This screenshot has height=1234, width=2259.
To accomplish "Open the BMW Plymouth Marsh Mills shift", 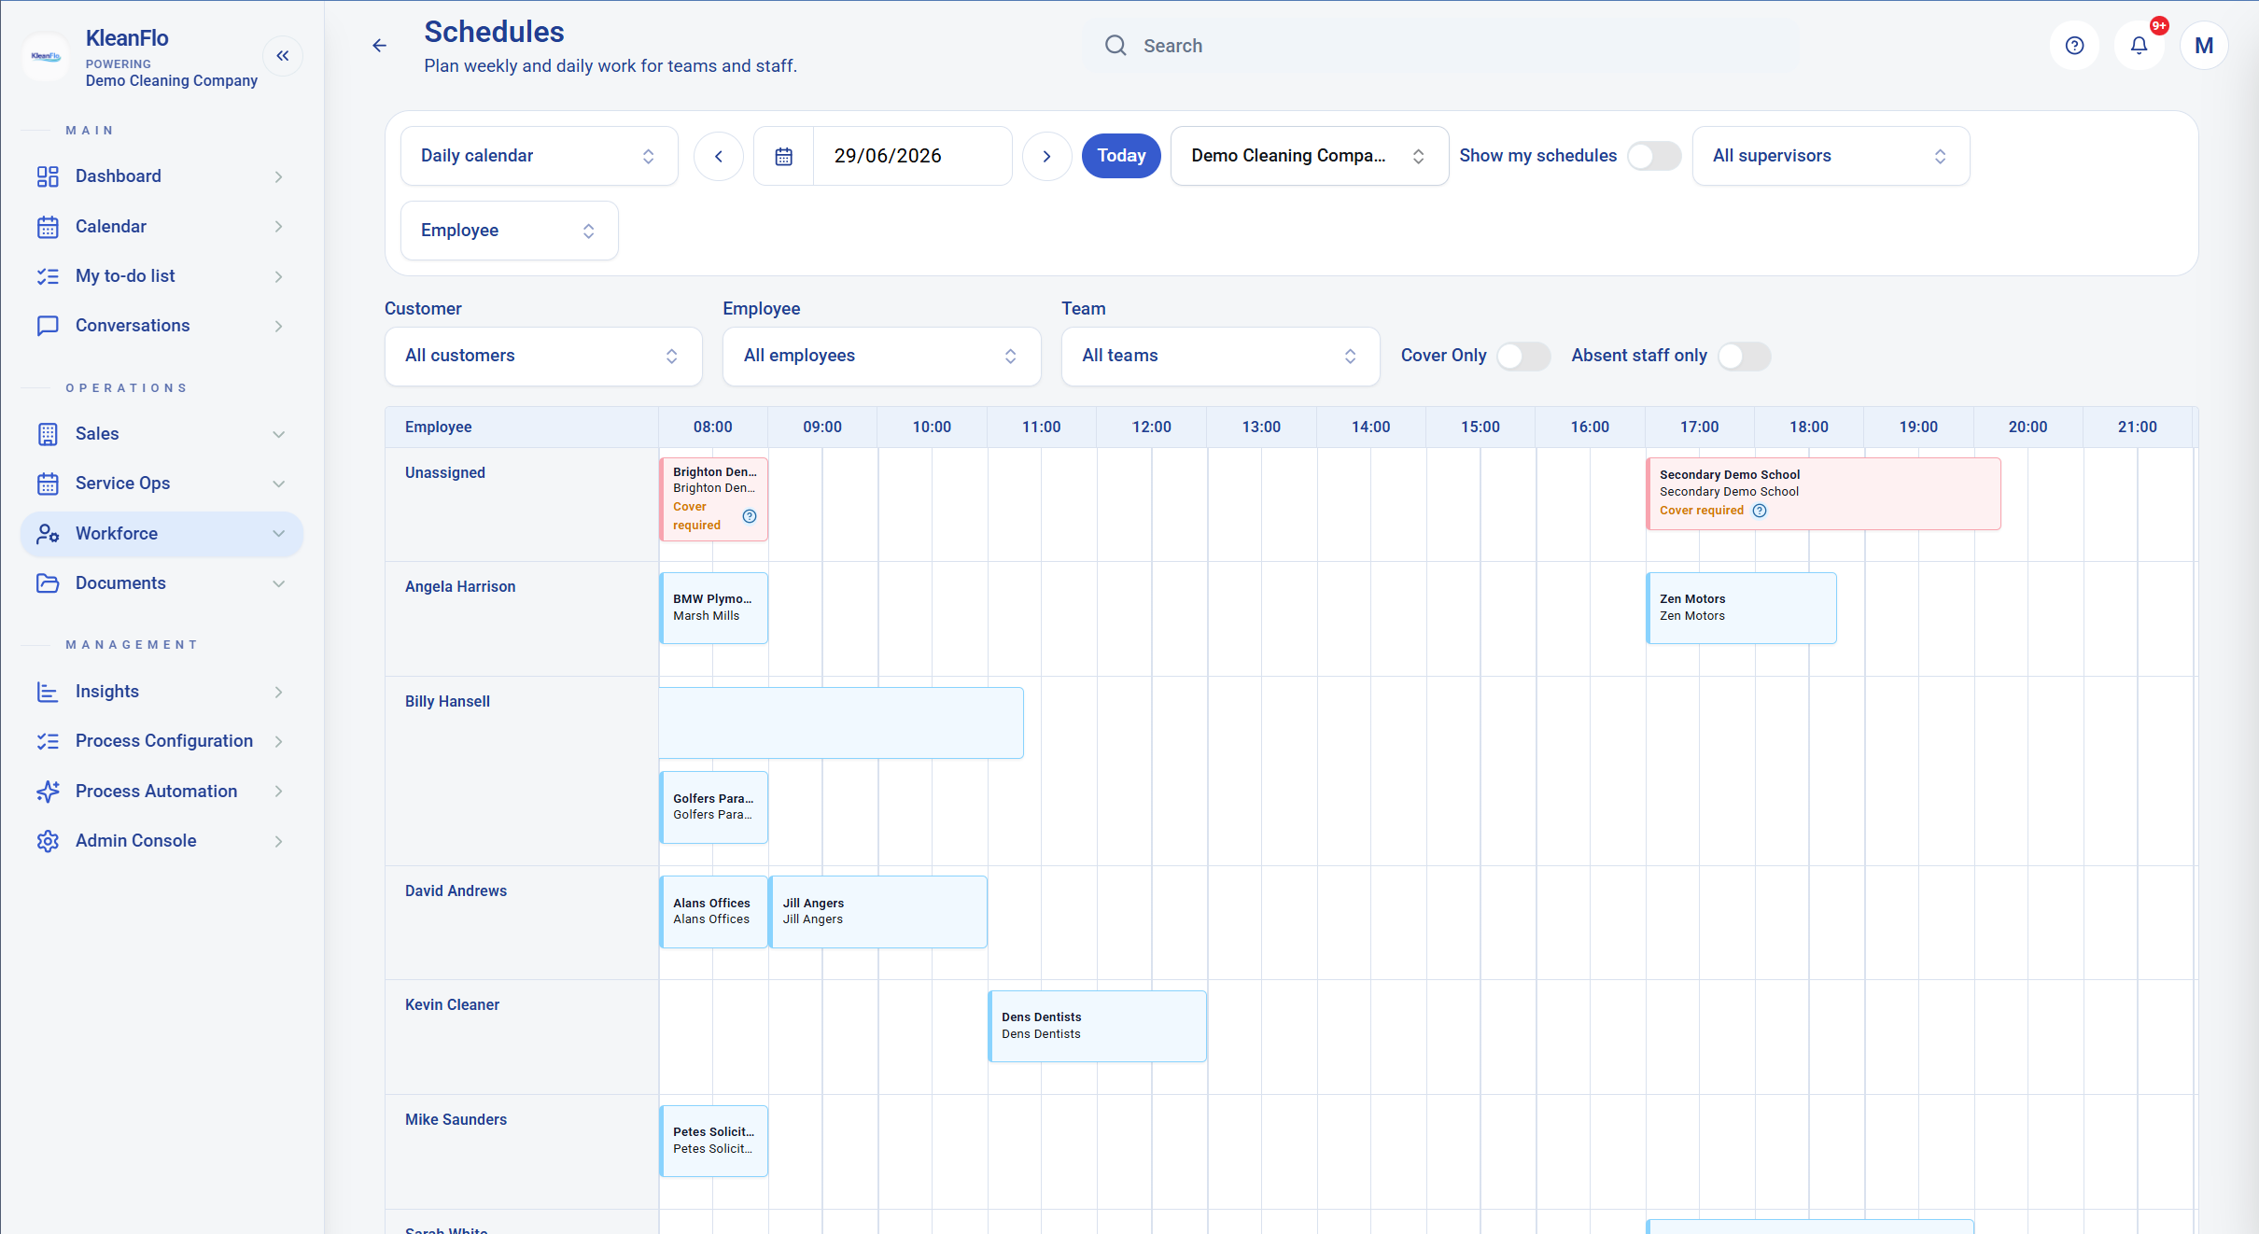I will (714, 608).
